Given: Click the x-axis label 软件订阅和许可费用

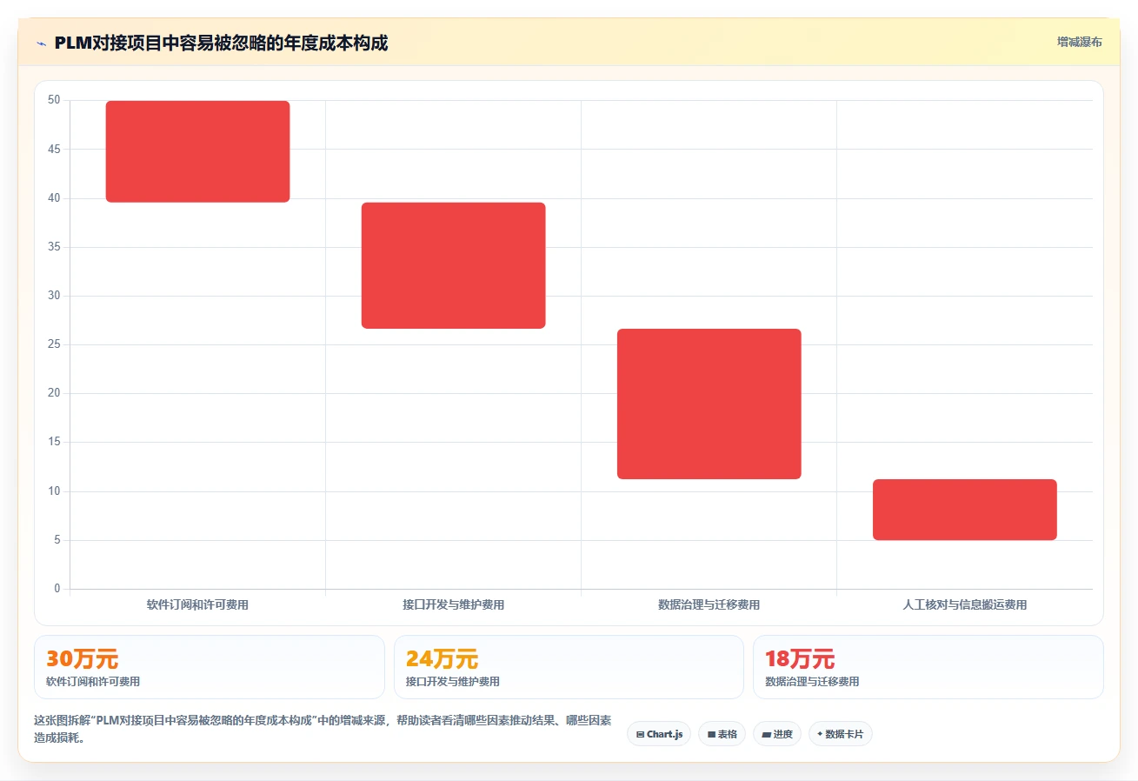Looking at the screenshot, I should (x=197, y=604).
